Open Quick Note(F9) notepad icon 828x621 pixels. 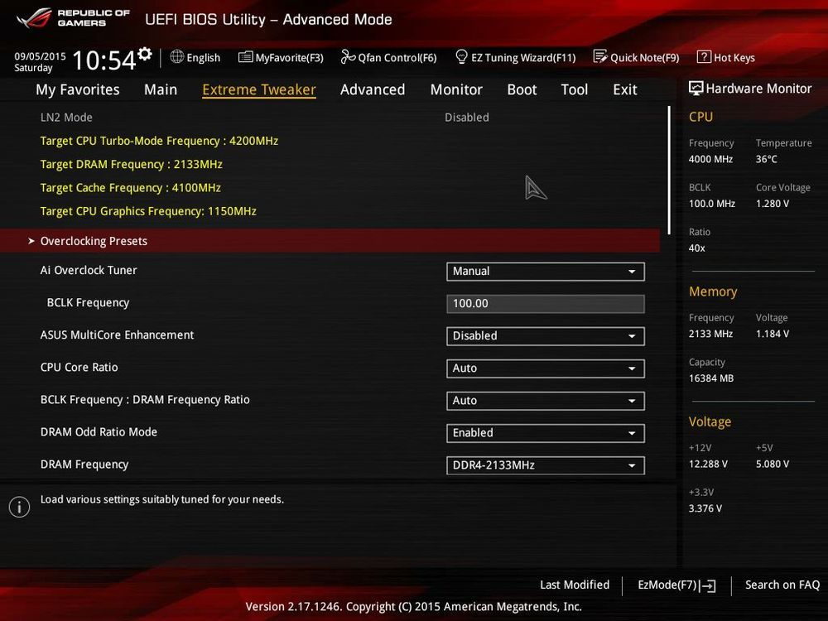tap(600, 56)
